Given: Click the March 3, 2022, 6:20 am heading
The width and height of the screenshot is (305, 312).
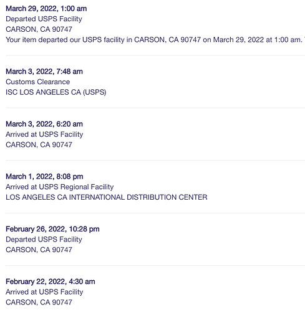Looking at the screenshot, I should [44, 124].
